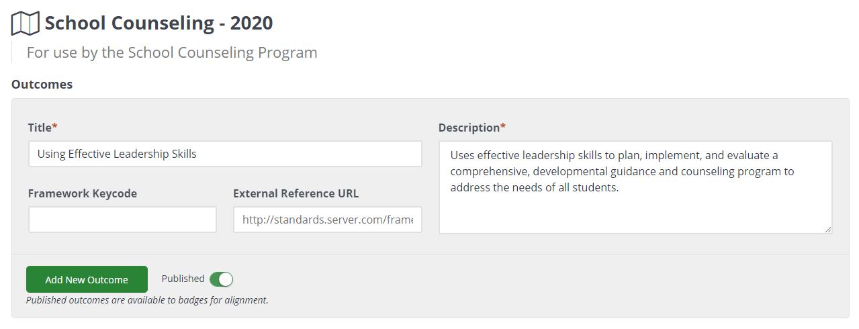Click the subtitle For use by the School Counseling Program
Image resolution: width=859 pixels, height=329 pixels.
172,52
